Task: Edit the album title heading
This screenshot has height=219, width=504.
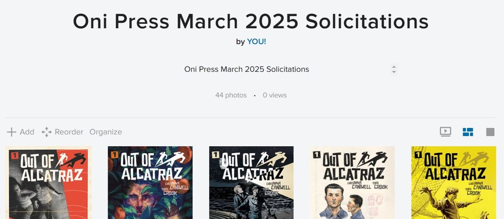Action: point(250,21)
